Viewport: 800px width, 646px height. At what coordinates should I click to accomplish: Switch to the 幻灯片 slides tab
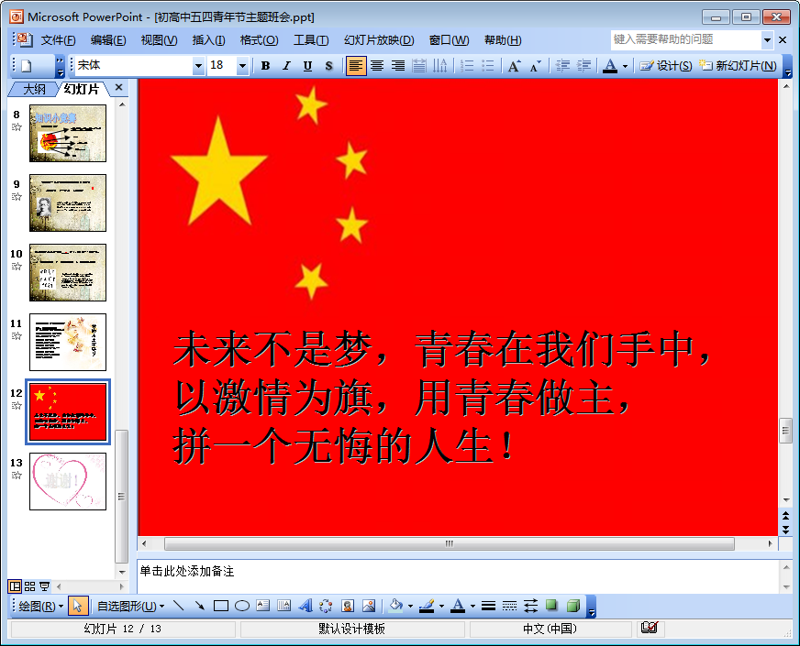coord(81,89)
